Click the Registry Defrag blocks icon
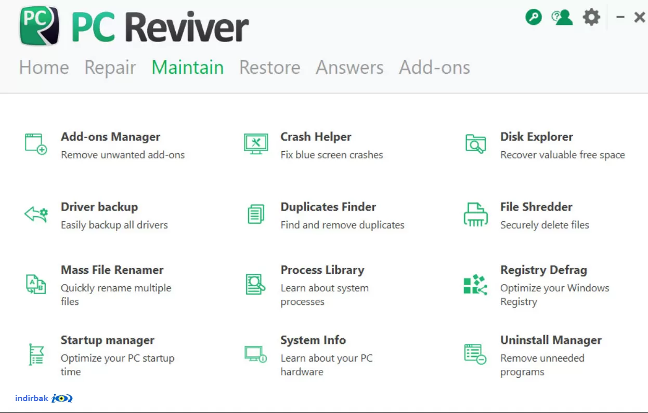The image size is (648, 413). click(x=475, y=284)
